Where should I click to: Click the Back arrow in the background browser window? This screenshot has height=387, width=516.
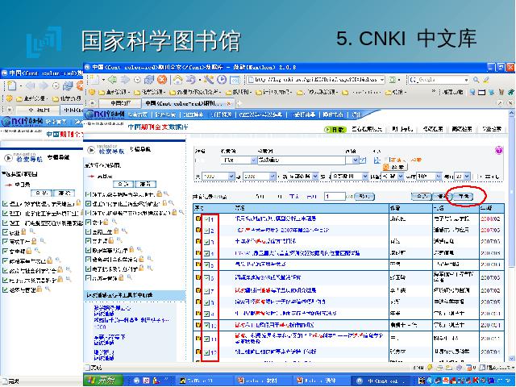point(31,86)
